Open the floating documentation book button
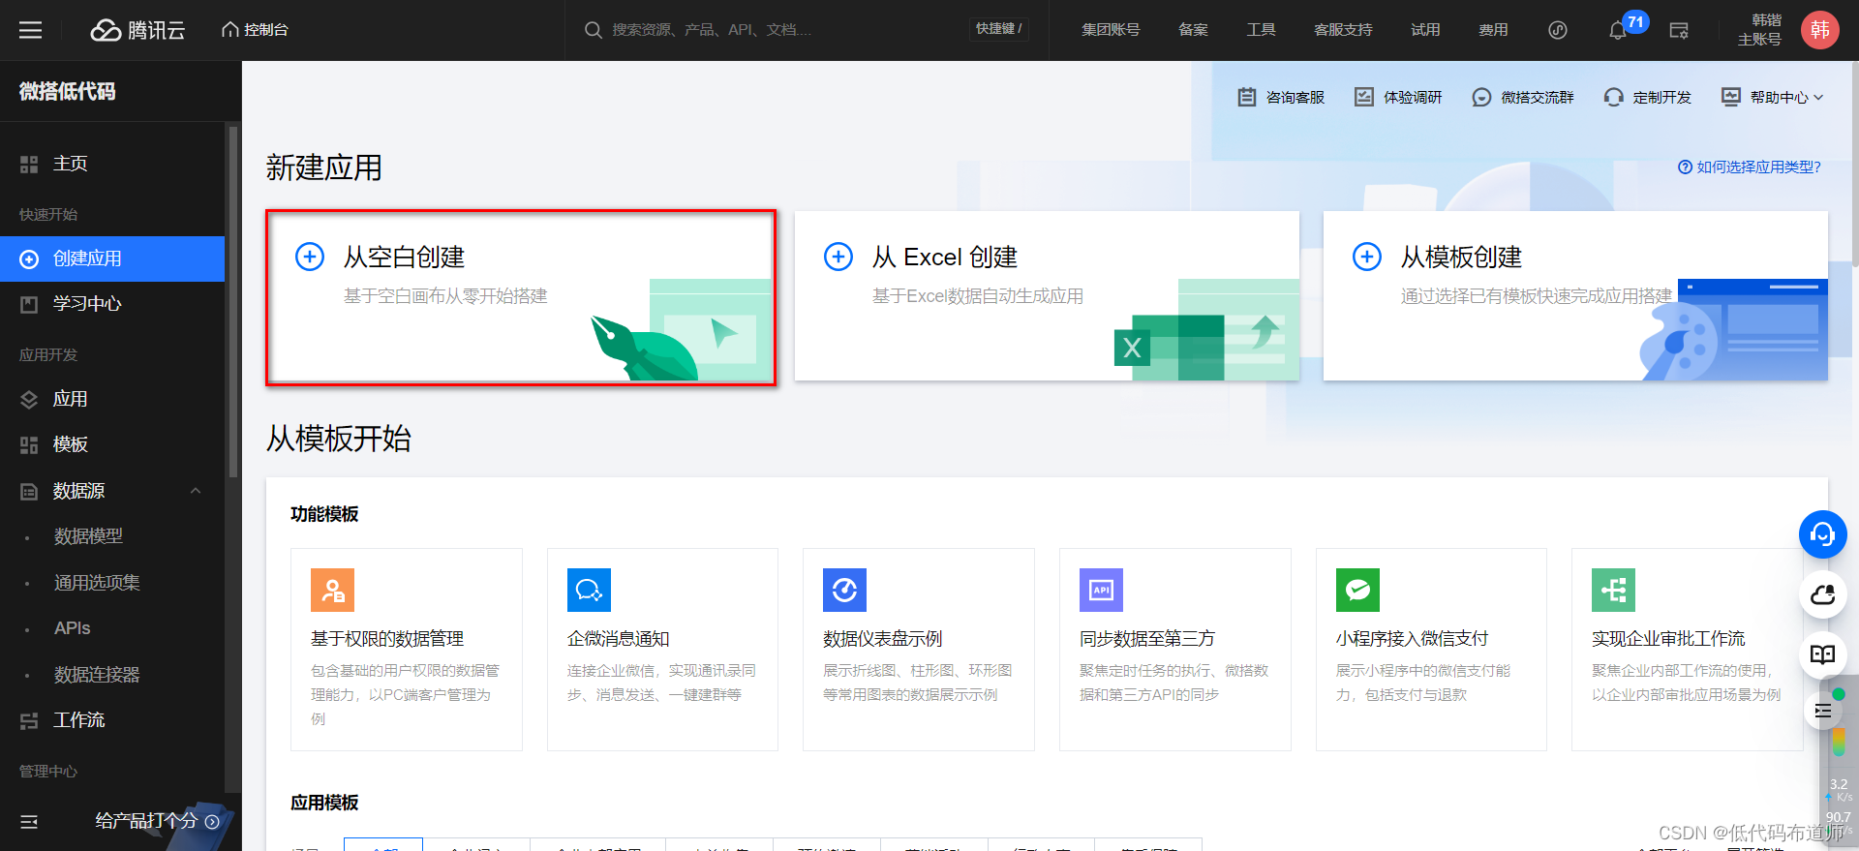This screenshot has height=851, width=1859. [x=1823, y=654]
